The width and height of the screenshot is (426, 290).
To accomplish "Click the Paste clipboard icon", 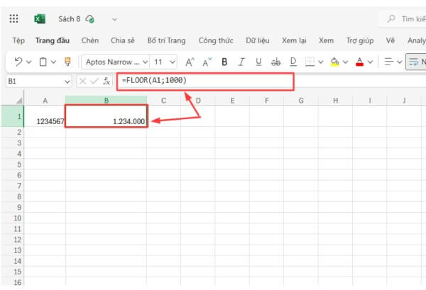I will (43, 62).
